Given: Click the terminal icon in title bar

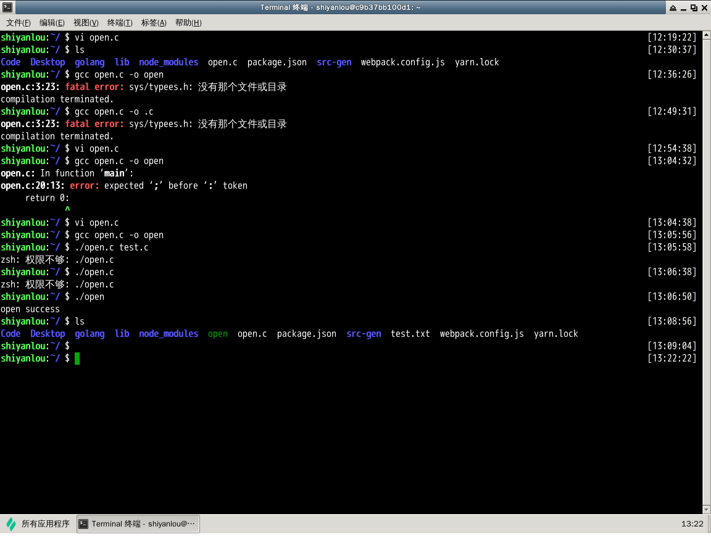Looking at the screenshot, I should [7, 7].
